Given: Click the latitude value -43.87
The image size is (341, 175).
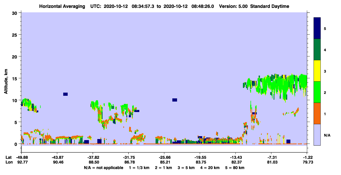Looking at the screenshot, I should tap(57, 157).
